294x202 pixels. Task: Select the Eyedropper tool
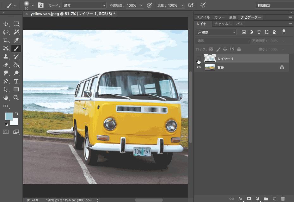click(16, 40)
